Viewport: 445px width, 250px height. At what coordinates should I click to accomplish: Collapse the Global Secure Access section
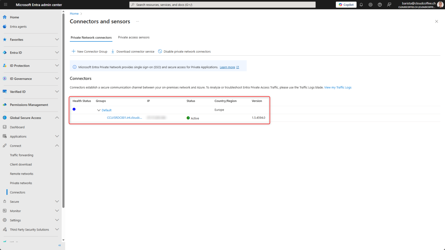coord(57,118)
